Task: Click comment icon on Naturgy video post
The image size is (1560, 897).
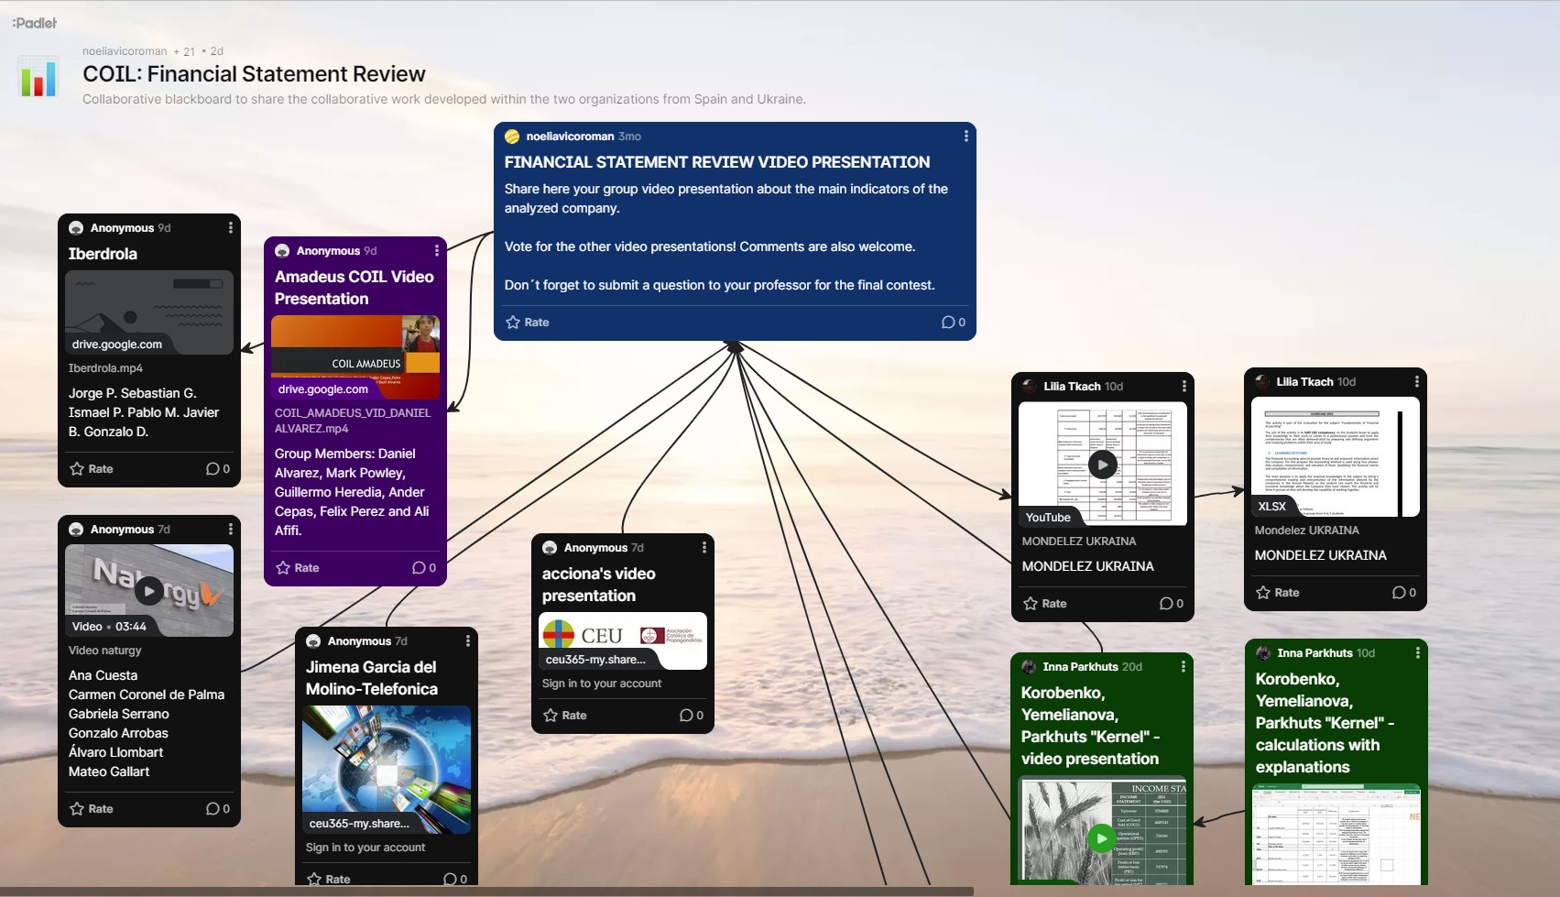Action: (x=218, y=809)
